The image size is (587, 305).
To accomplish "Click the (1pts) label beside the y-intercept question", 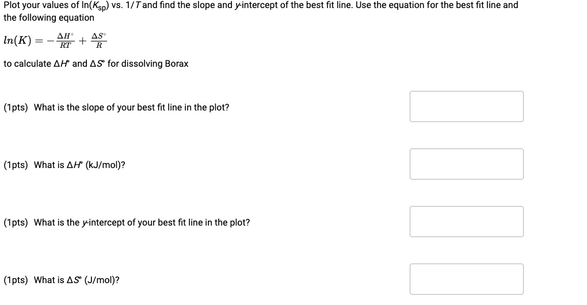I will (16, 223).
